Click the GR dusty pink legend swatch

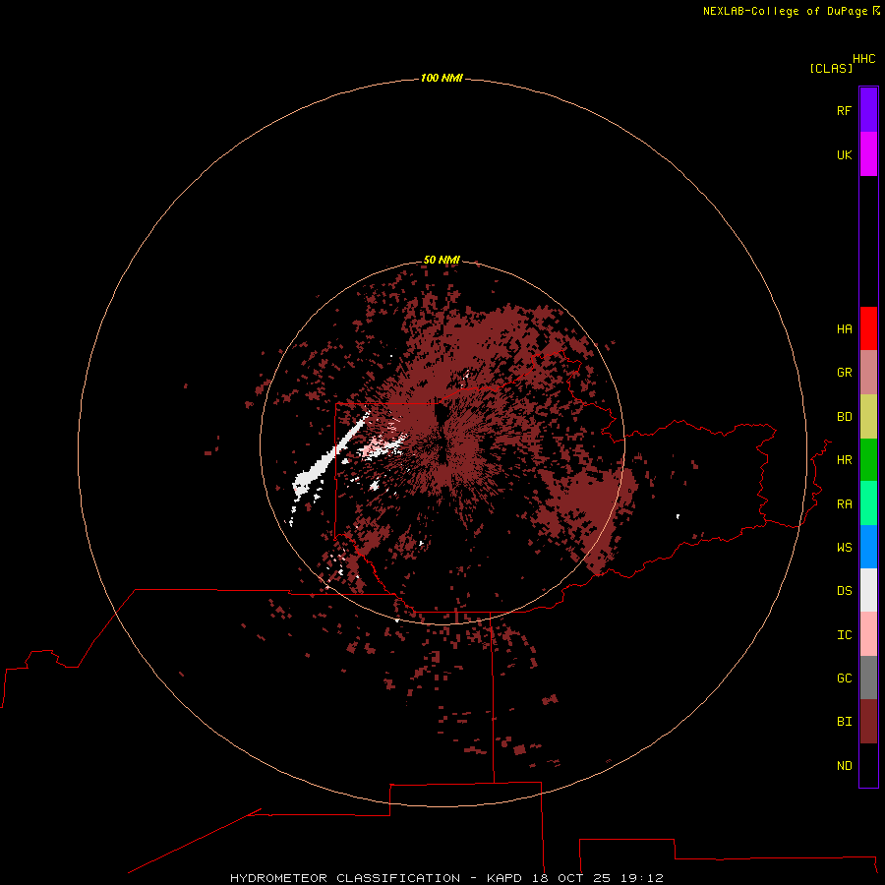point(868,373)
